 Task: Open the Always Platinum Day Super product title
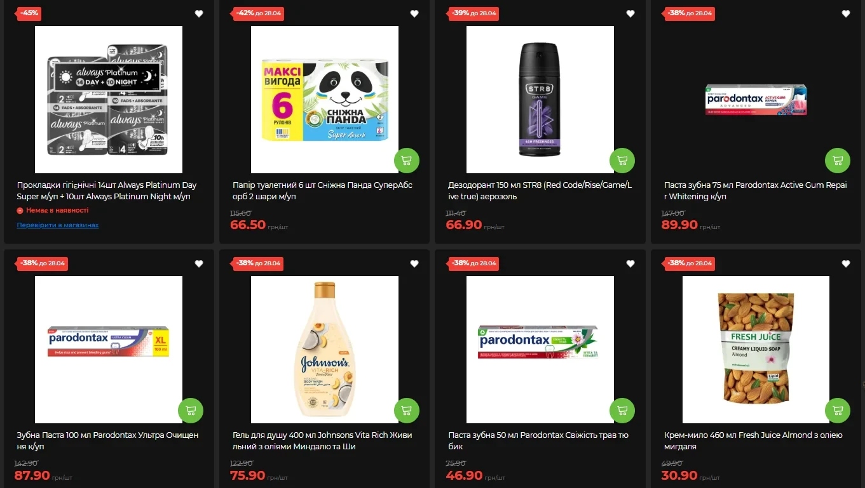[x=107, y=191]
